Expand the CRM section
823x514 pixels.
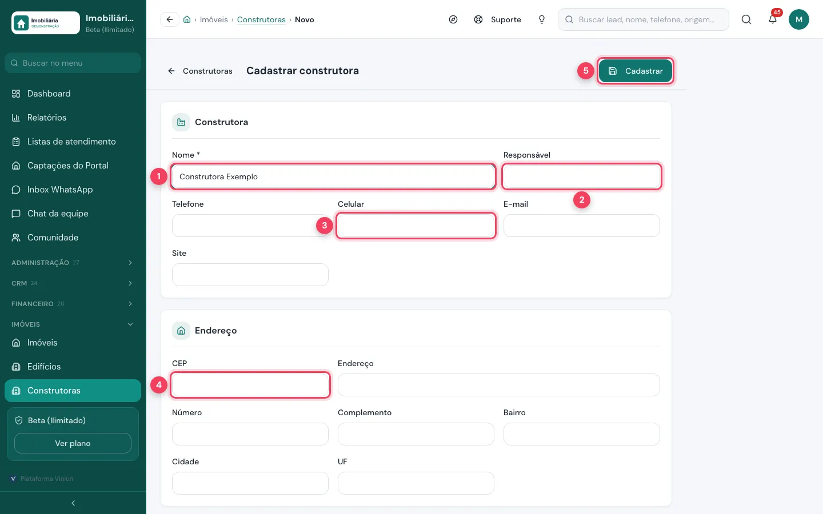point(73,283)
